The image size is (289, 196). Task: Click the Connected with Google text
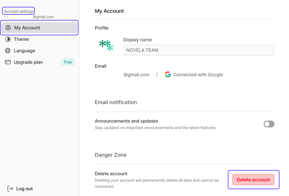pos(198,75)
